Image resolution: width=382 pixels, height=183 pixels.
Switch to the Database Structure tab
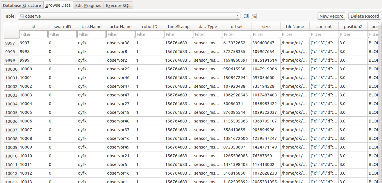(22, 5)
